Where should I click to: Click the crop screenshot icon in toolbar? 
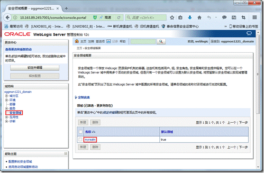[x=244, y=18]
